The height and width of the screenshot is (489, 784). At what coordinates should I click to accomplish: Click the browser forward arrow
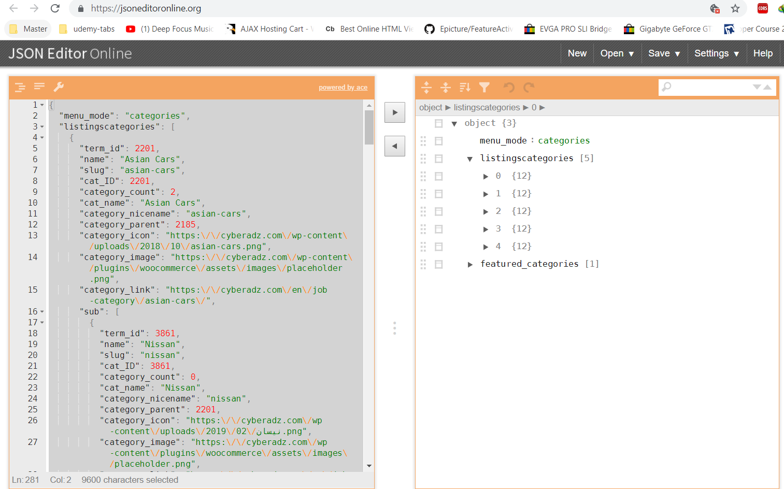(x=34, y=8)
